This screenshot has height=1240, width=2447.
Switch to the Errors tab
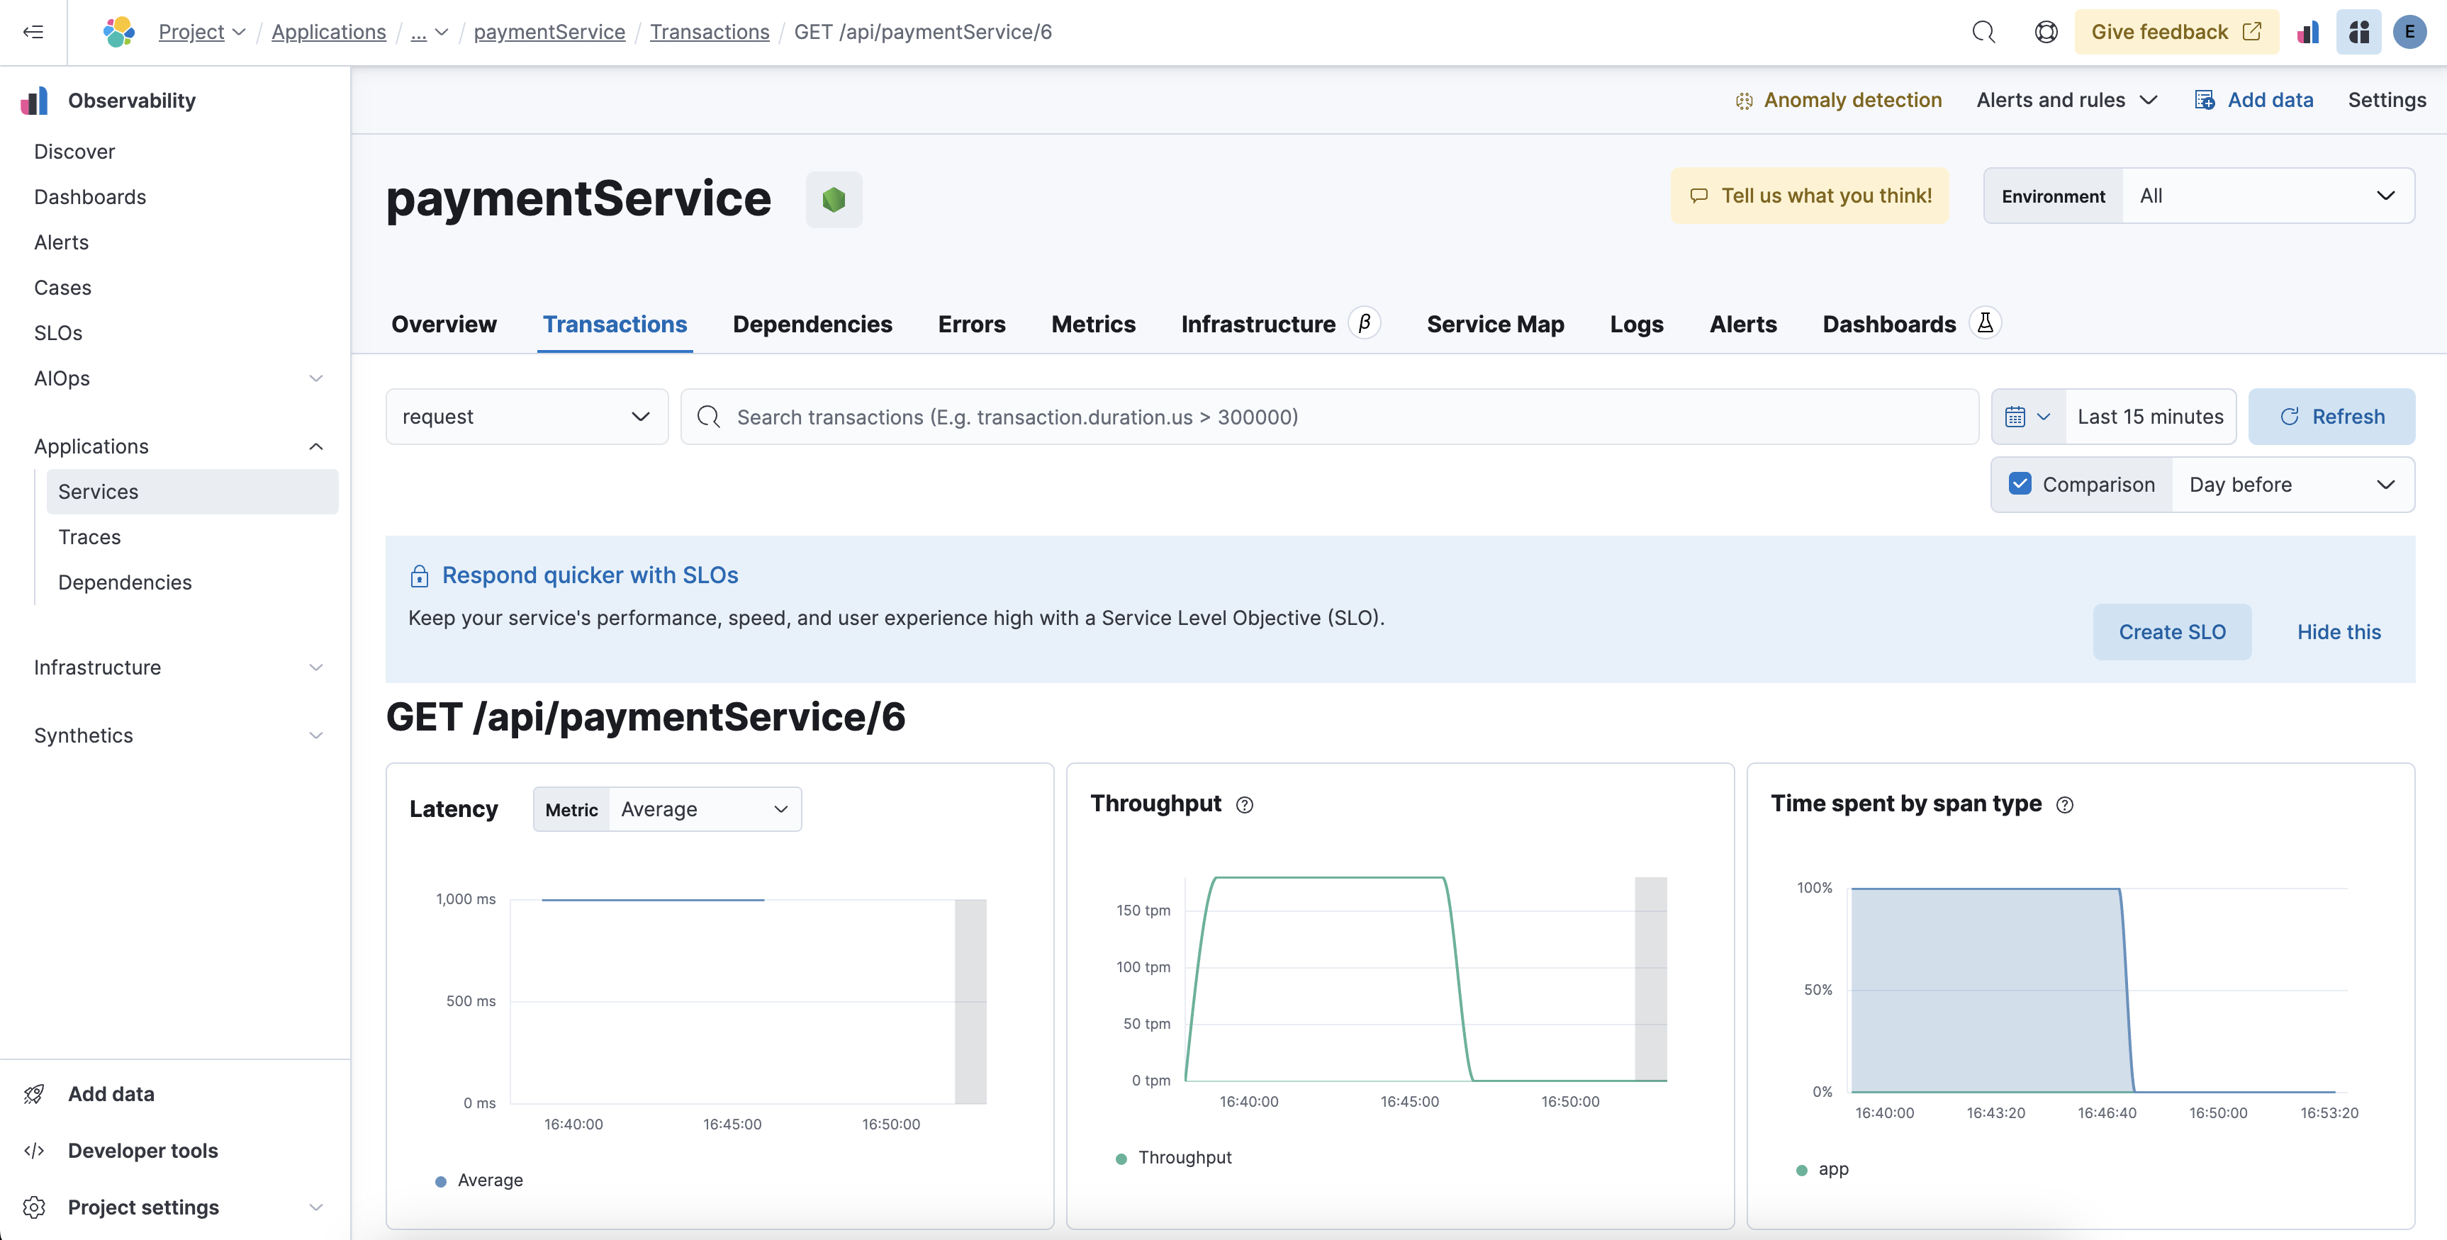[971, 324]
